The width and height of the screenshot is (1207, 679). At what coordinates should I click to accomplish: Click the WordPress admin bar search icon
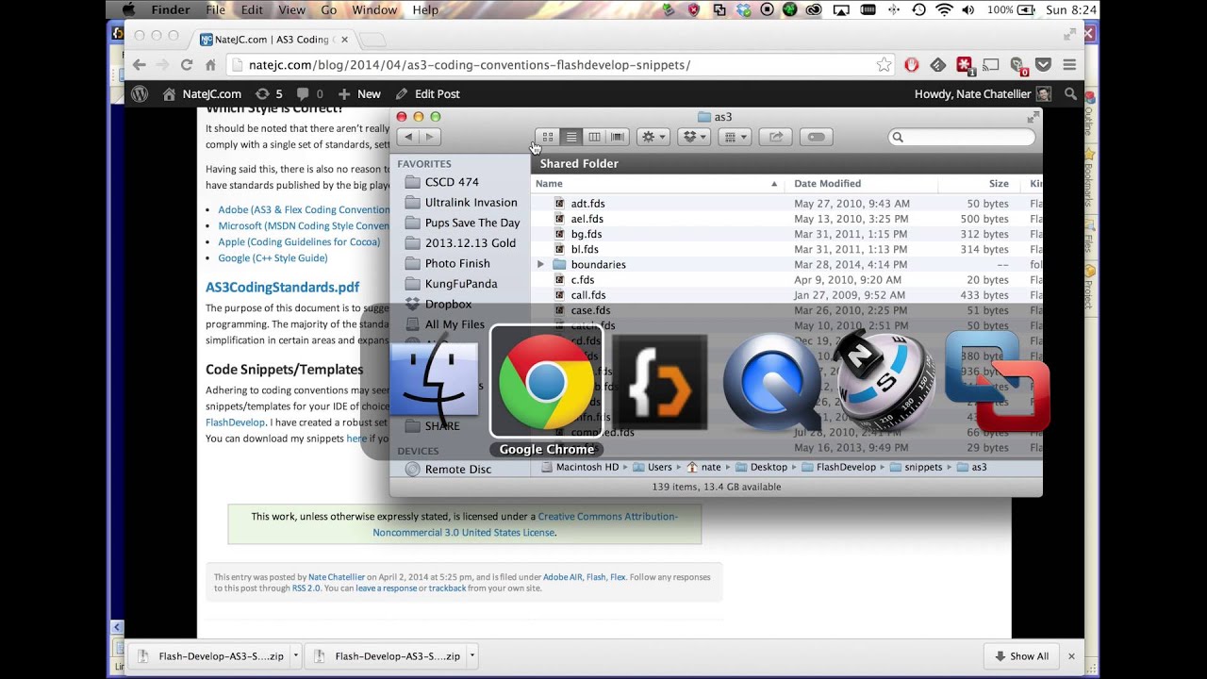[1070, 94]
